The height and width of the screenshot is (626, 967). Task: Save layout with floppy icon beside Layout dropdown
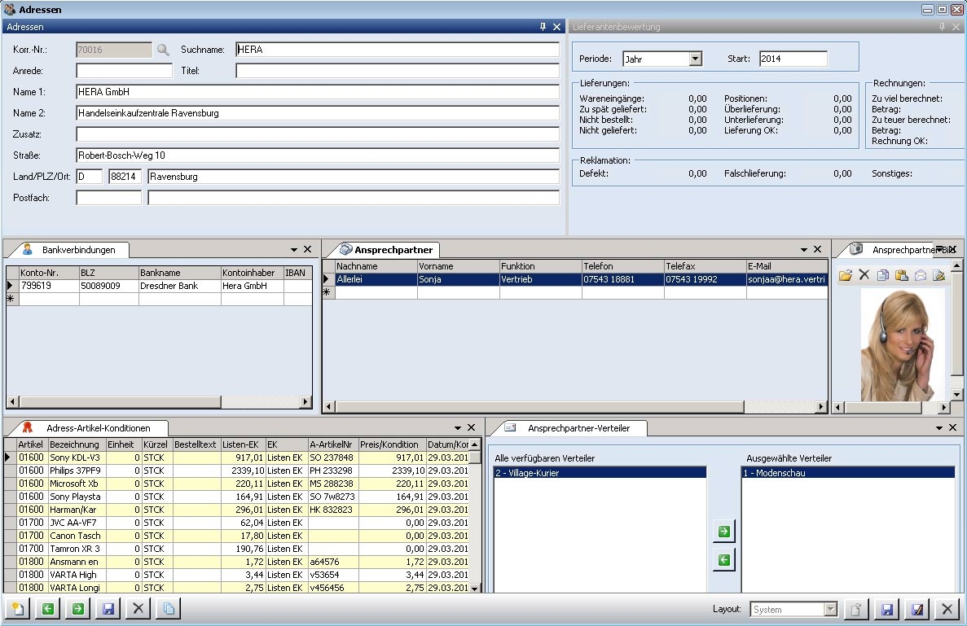coord(887,610)
